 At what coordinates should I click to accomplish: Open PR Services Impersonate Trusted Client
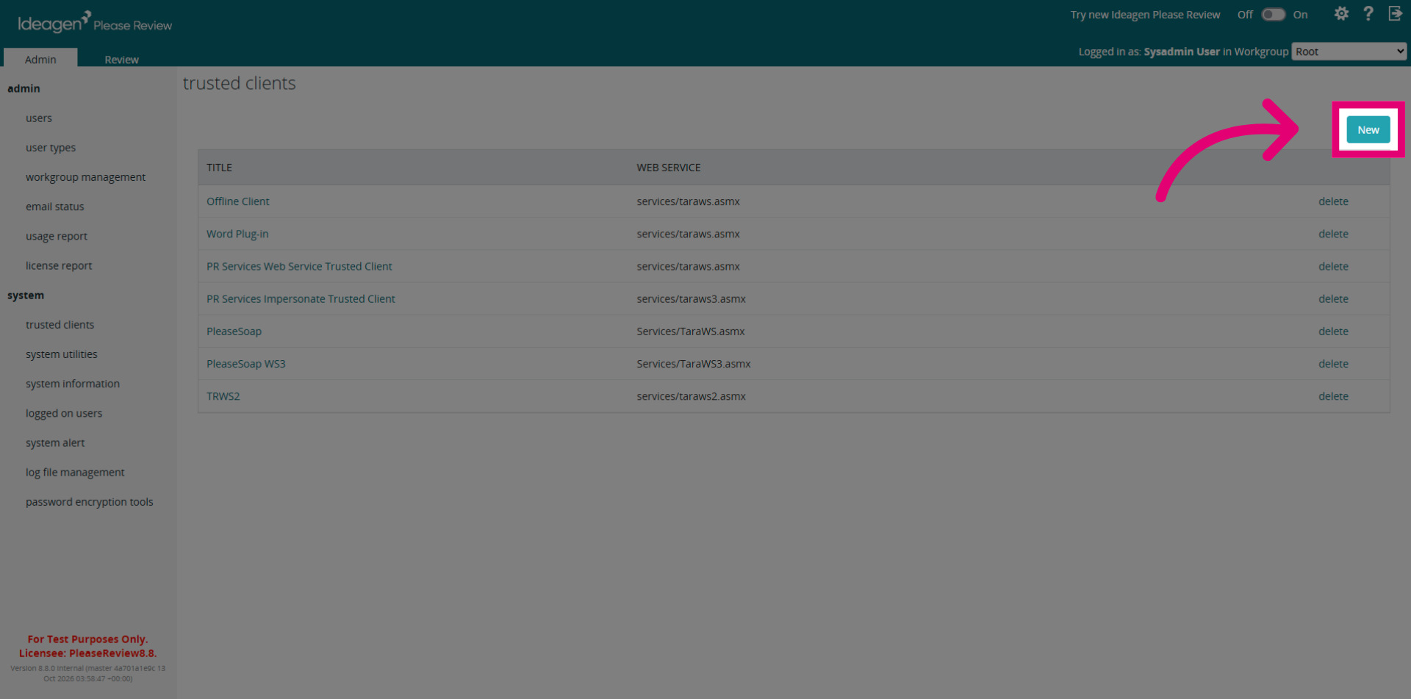(x=301, y=298)
